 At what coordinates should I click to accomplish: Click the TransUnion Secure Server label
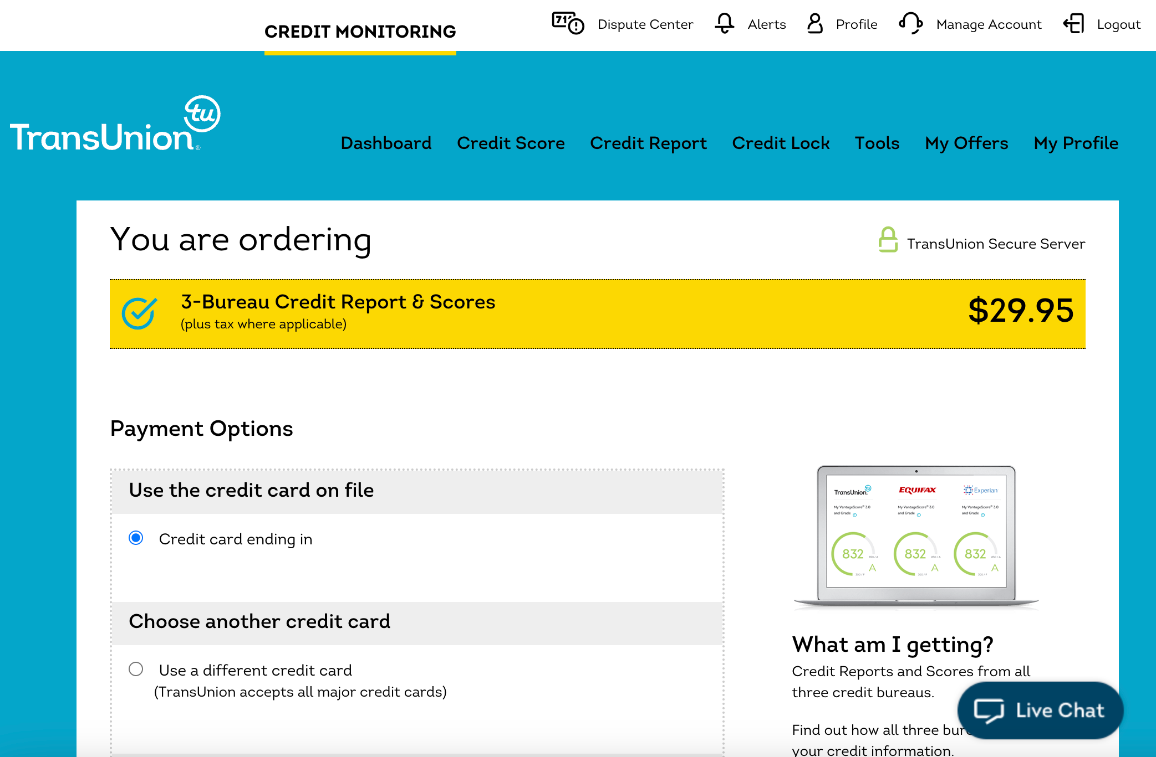pyautogui.click(x=996, y=244)
